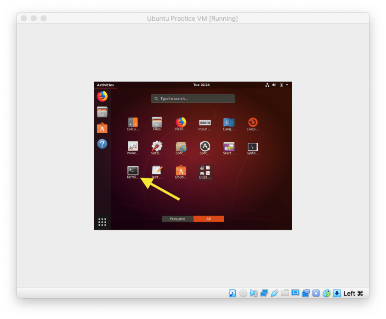Launch the Calculator app
The height and width of the screenshot is (319, 386).
point(133,124)
